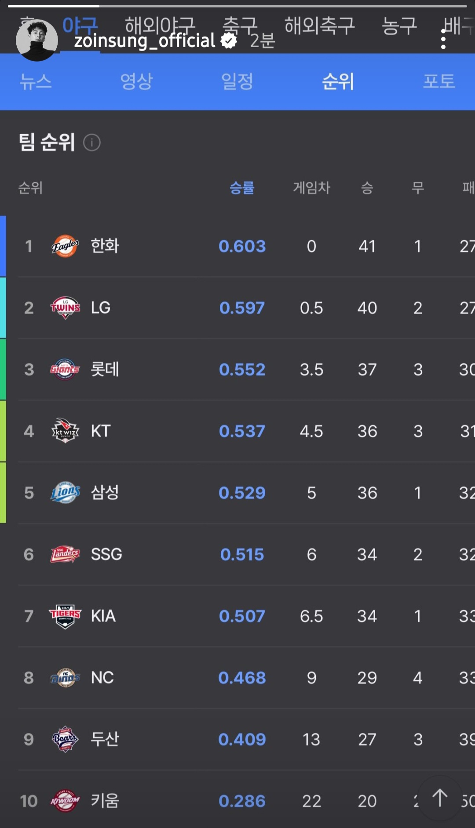Switch to the 뉴스 news tab
This screenshot has height=828, width=475.
coord(36,81)
